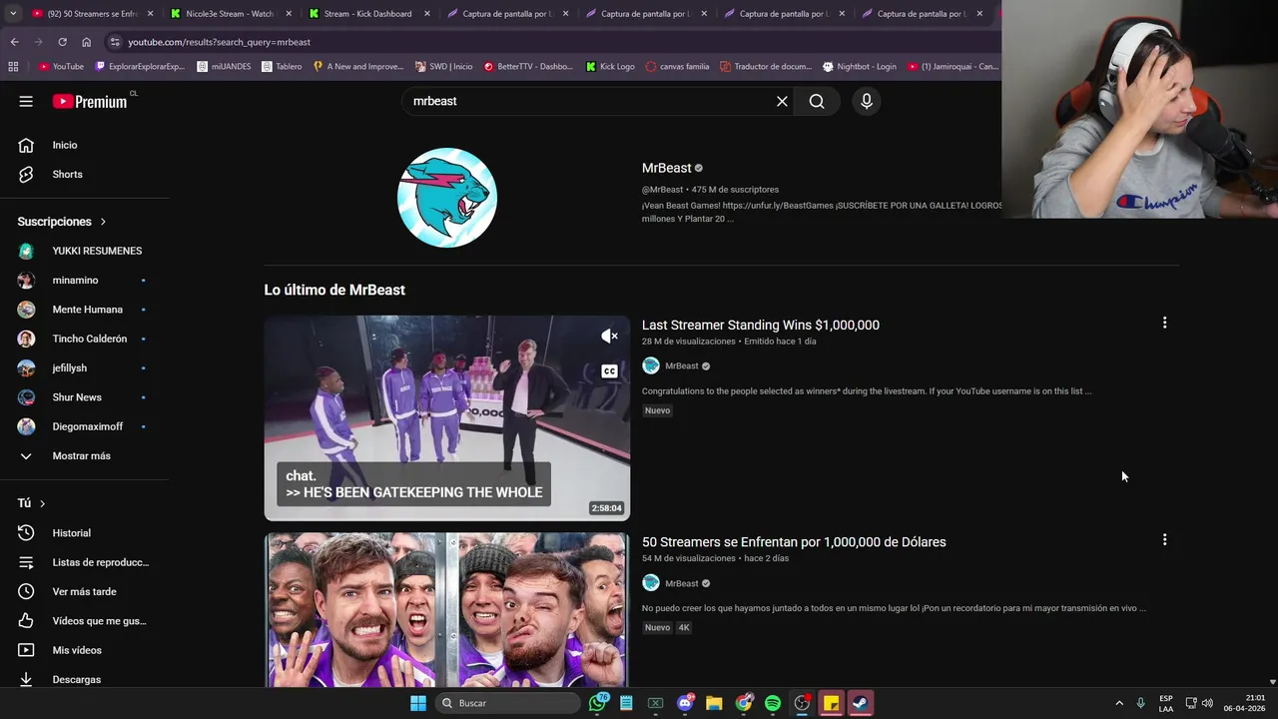Open the miUANDES bookmark
This screenshot has height=719, width=1278.
[223, 67]
